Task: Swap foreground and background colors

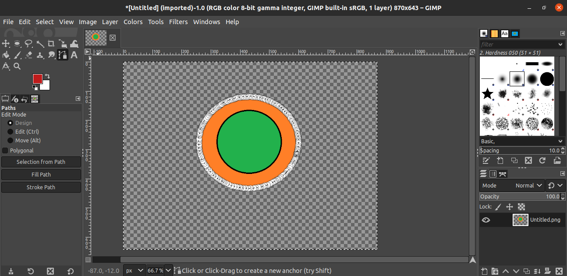Action: pos(47,76)
